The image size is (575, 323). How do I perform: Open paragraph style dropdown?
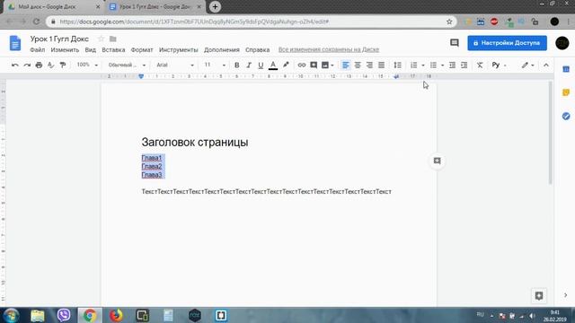[127, 65]
